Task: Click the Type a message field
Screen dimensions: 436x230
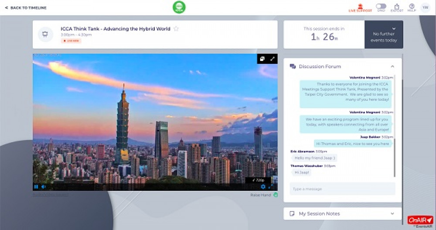Action: (342, 189)
